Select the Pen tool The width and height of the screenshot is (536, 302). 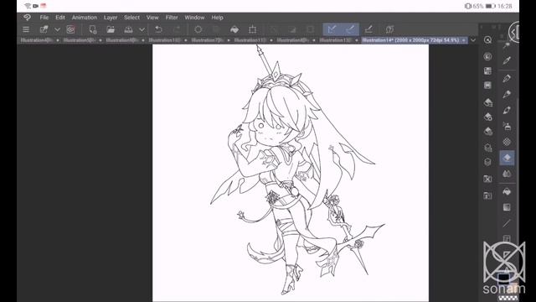point(507,78)
